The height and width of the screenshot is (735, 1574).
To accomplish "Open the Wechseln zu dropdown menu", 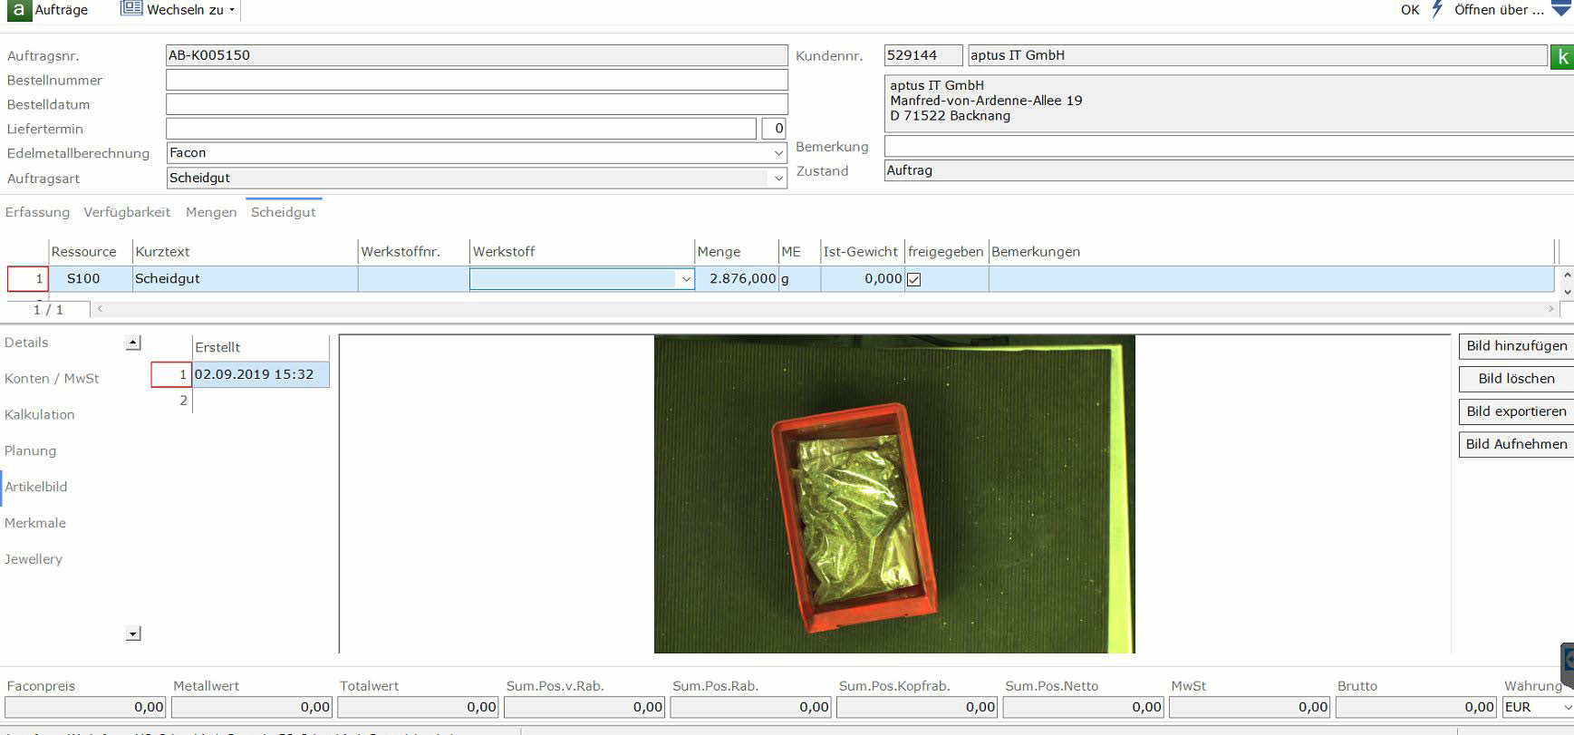I will [x=179, y=10].
